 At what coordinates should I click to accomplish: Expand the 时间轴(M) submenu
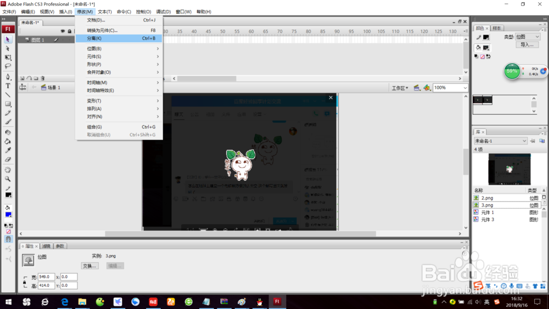(x=119, y=82)
